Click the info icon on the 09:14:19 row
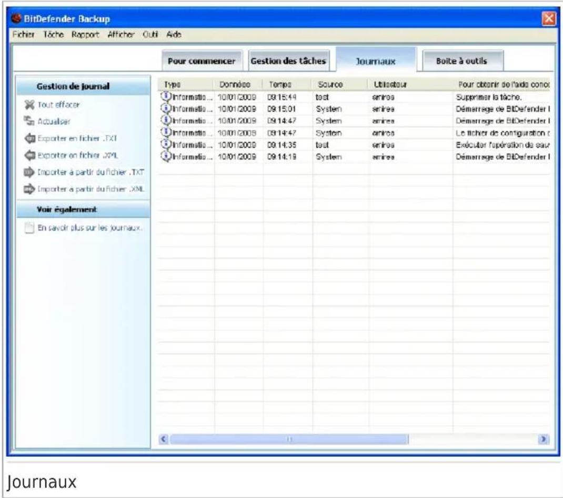The width and height of the screenshot is (563, 498). (x=166, y=157)
